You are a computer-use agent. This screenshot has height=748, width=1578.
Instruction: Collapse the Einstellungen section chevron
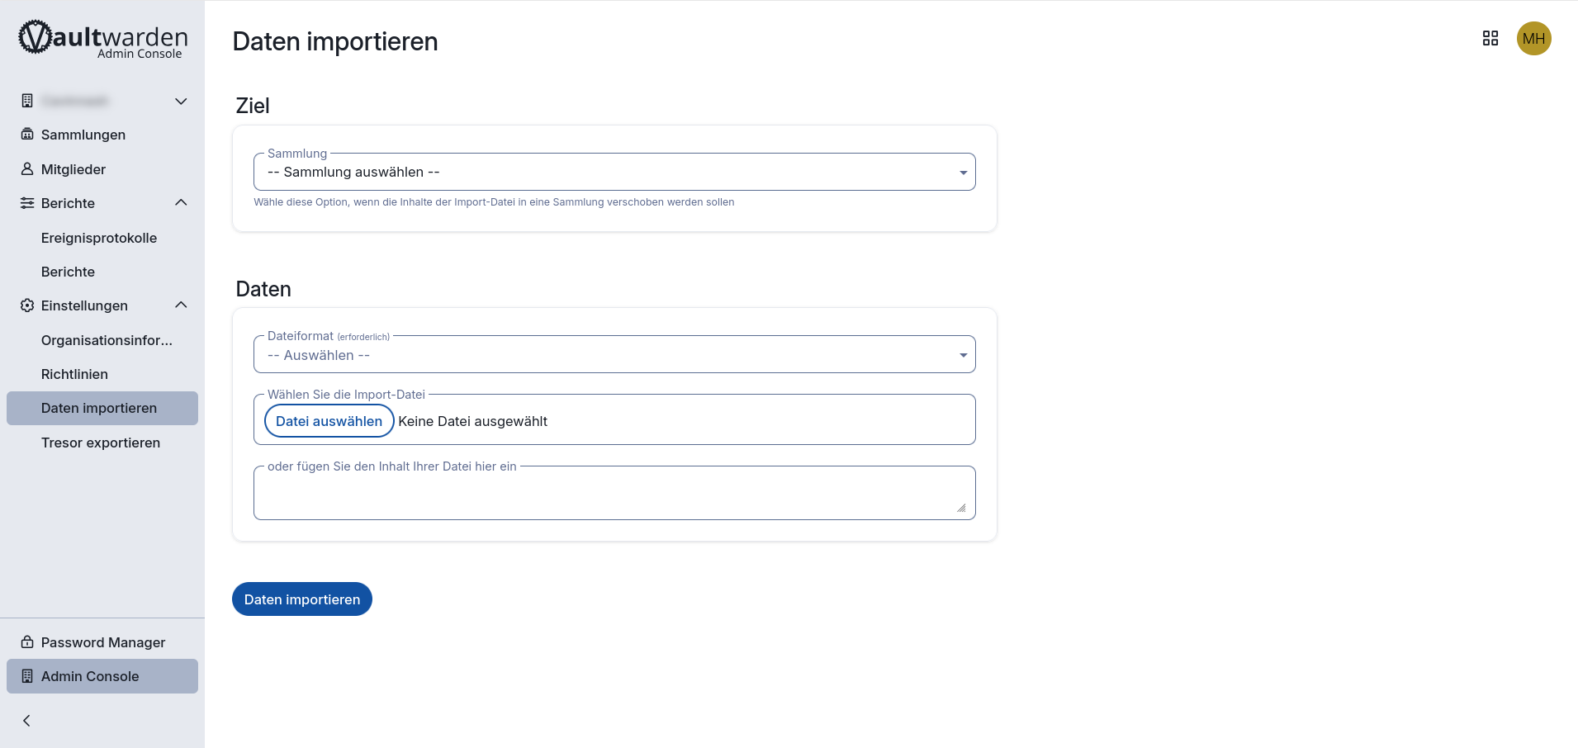(x=181, y=305)
